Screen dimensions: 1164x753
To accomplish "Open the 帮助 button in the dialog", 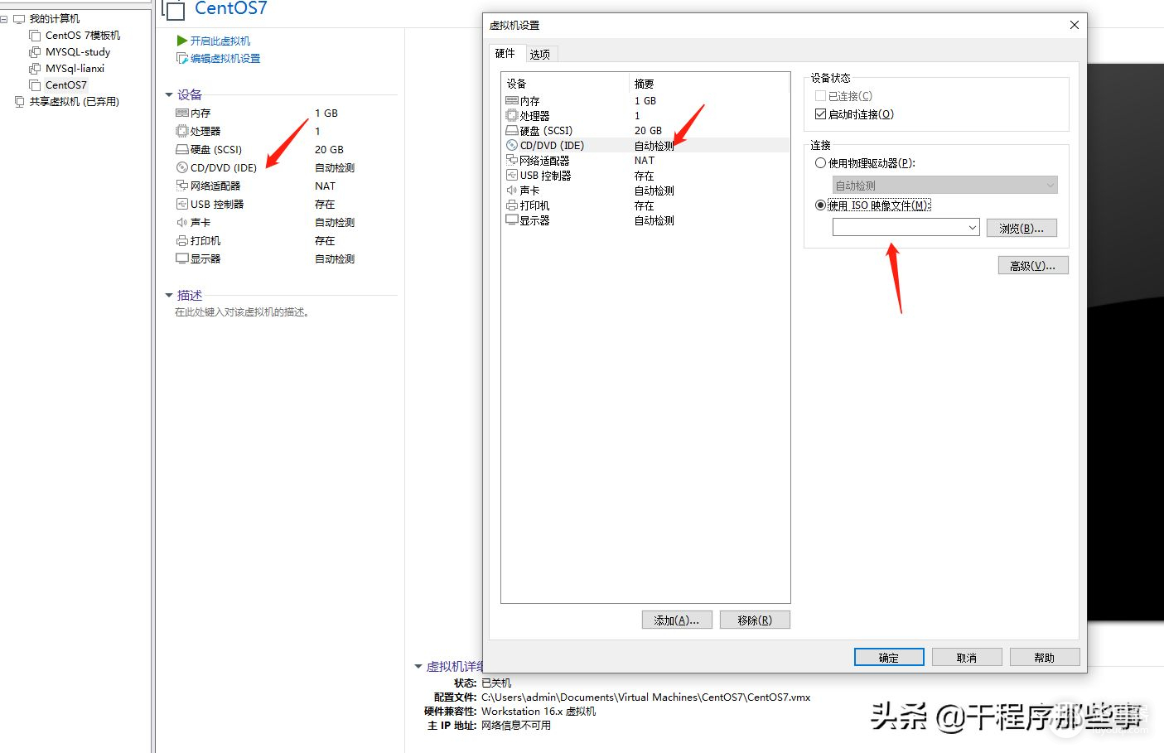I will coord(1045,657).
